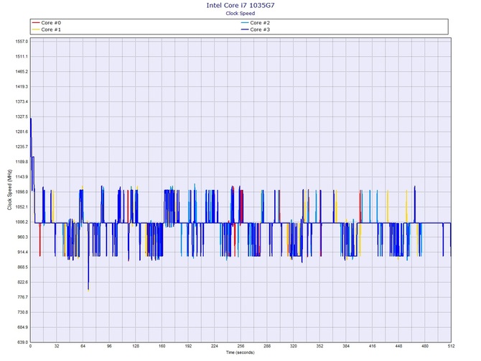Click the 32 tick on time axis
Viewport: 481px width, 361px height.
coord(57,346)
